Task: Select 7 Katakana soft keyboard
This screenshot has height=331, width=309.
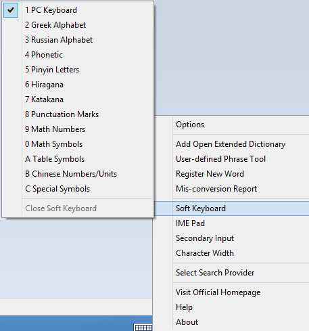Action: pos(78,100)
